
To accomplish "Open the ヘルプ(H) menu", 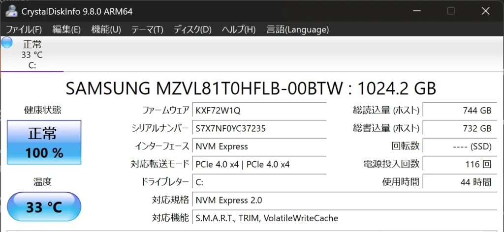I will (239, 29).
